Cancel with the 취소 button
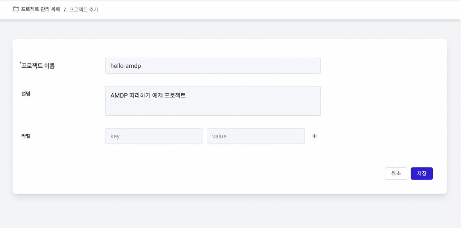 [396, 174]
